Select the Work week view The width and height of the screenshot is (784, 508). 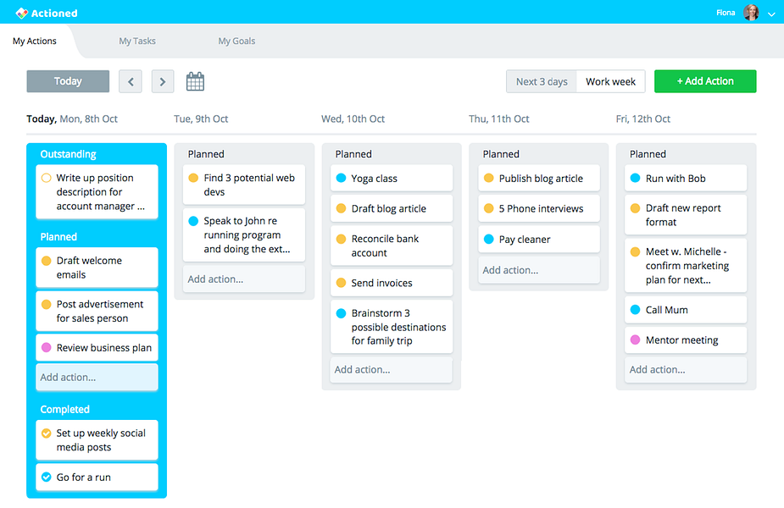tap(610, 81)
